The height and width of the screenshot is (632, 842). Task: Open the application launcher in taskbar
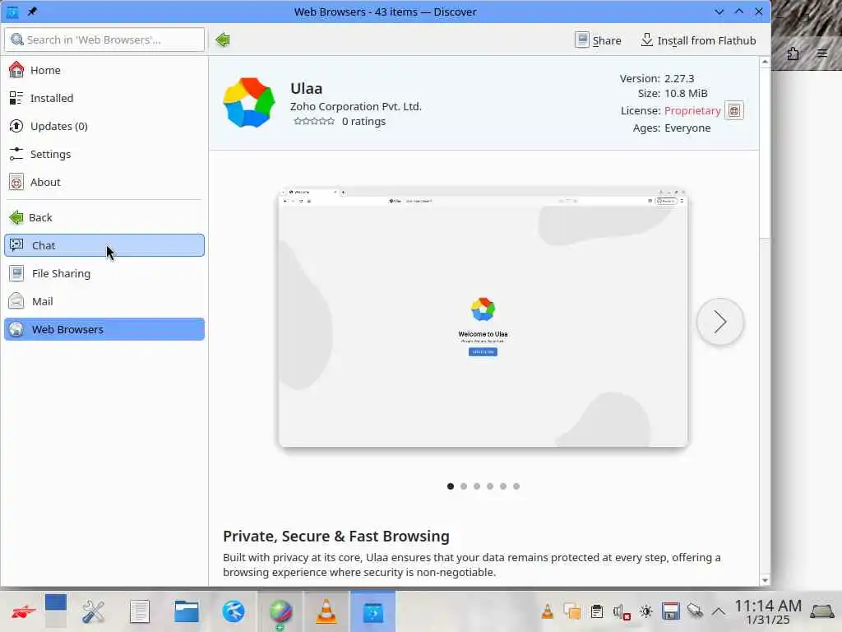[x=22, y=611]
